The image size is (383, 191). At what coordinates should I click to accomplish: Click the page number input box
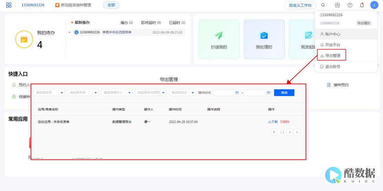click(x=274, y=132)
